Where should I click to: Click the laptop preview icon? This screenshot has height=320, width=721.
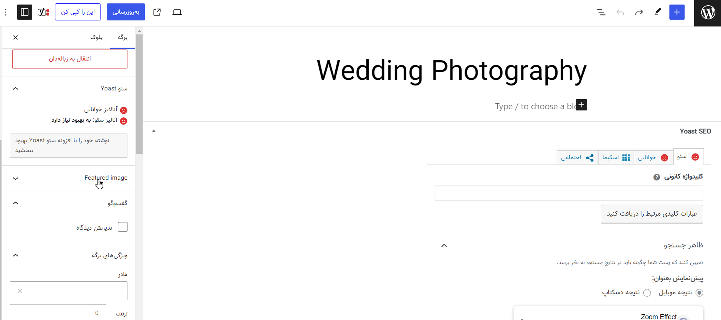click(177, 12)
